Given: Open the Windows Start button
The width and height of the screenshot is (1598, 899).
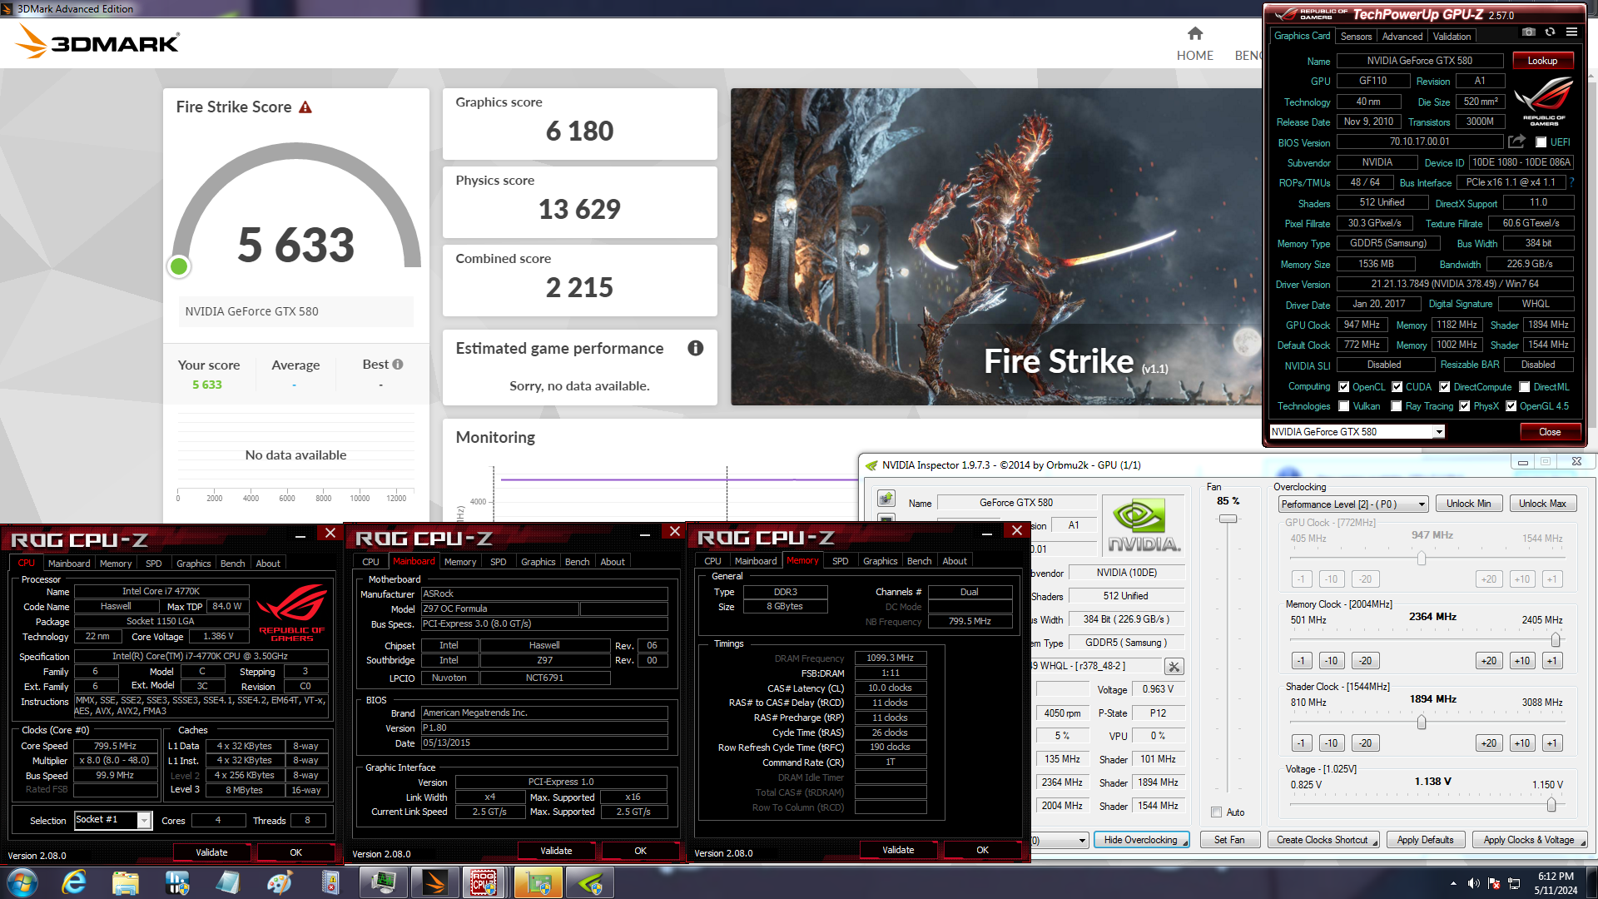Looking at the screenshot, I should click(x=22, y=882).
